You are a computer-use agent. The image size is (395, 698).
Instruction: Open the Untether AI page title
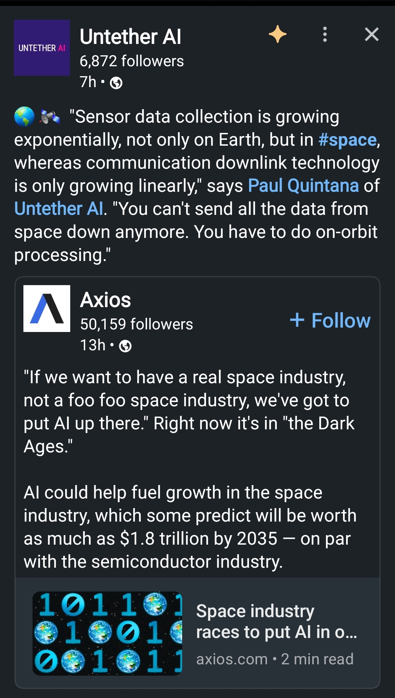[x=130, y=37]
